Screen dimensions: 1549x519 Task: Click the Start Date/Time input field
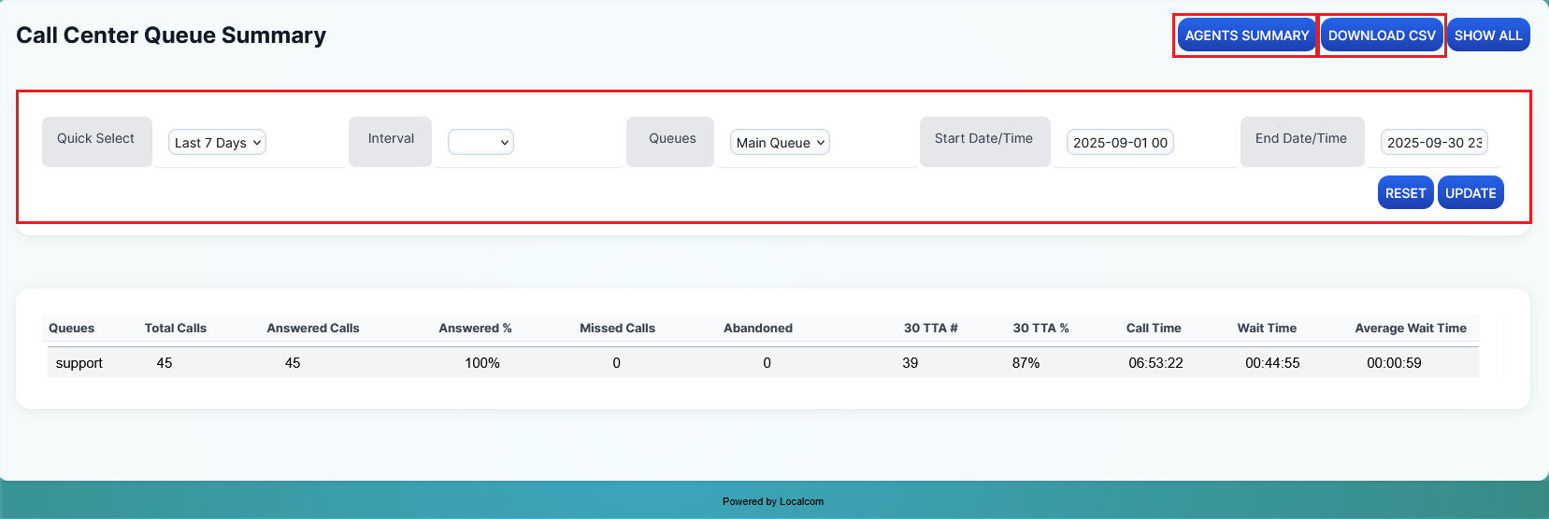1119,143
